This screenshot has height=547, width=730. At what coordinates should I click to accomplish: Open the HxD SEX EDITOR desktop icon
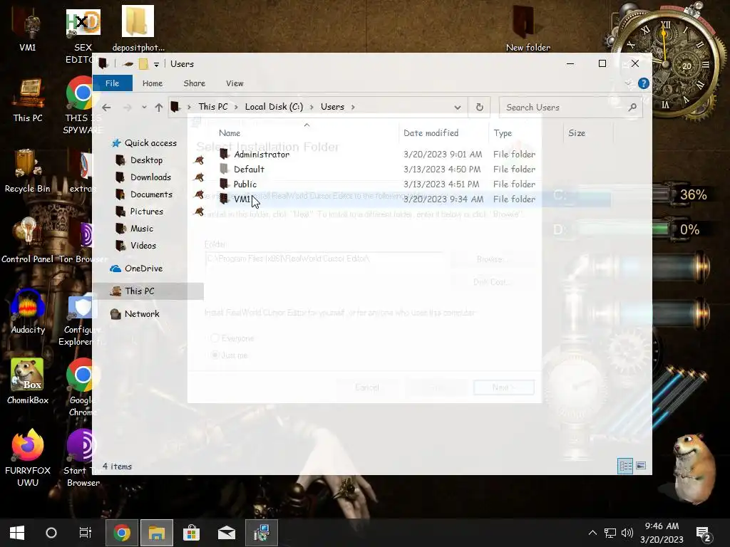(x=83, y=35)
